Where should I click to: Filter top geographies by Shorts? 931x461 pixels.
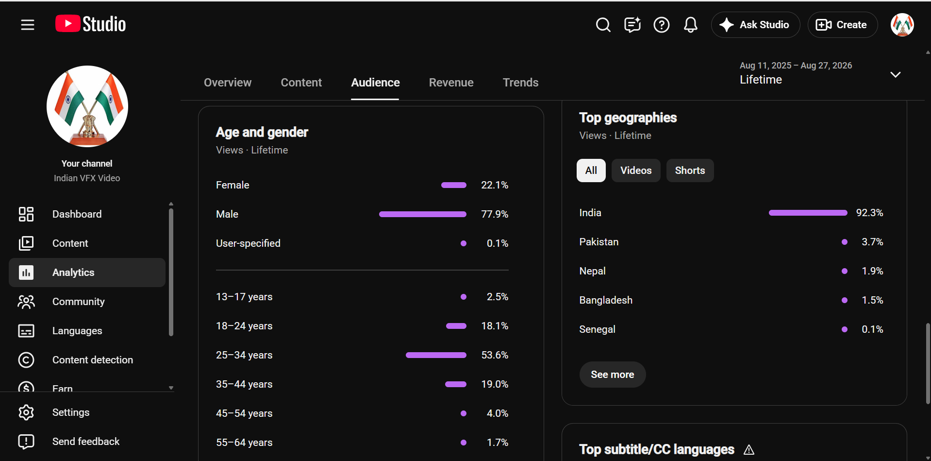[x=690, y=171]
